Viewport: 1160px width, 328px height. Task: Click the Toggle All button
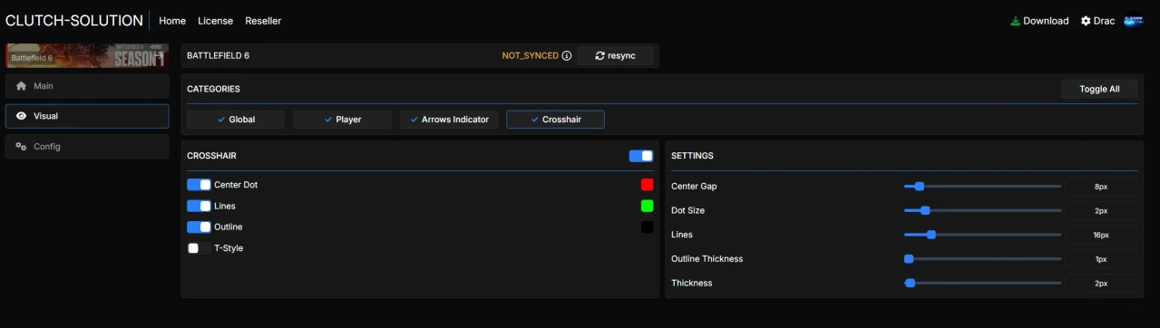point(1099,89)
